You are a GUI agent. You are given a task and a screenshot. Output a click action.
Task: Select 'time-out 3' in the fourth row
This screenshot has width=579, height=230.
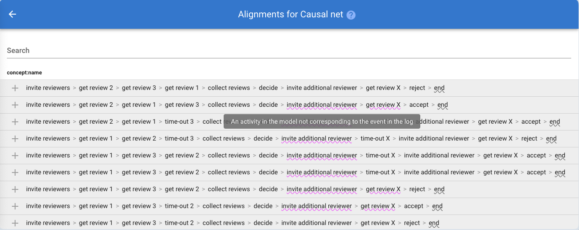click(x=179, y=139)
